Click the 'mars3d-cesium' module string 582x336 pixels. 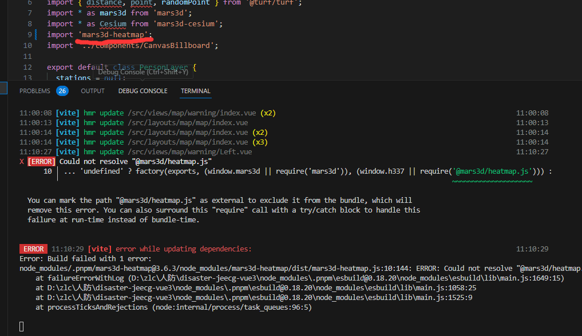tap(185, 23)
